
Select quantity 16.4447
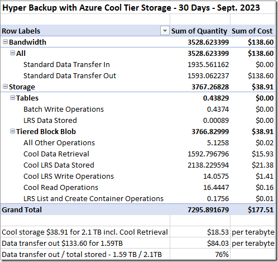coord(216,188)
